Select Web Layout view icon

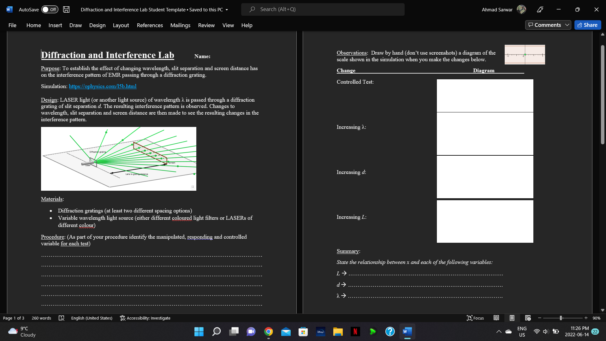(528, 318)
